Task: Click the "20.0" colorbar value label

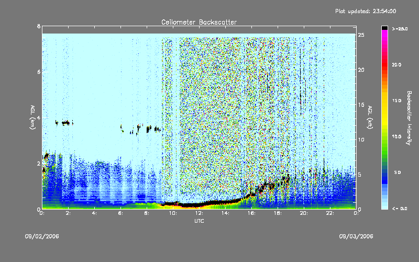Action: click(396, 64)
